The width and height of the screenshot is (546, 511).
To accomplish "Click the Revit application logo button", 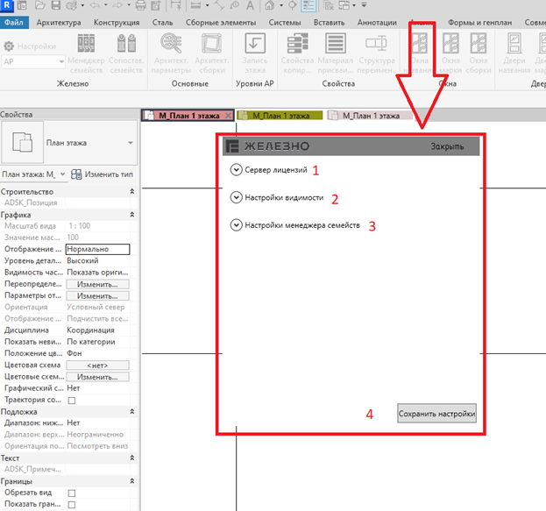I will pos(6,5).
